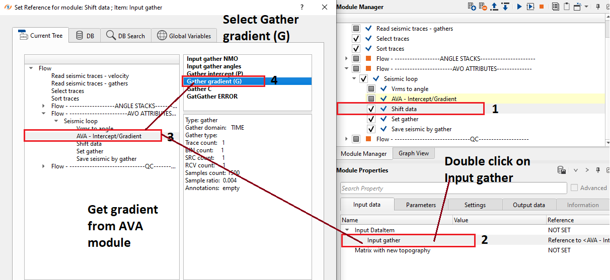Move module down with the down arrow icon
This screenshot has width=610, height=280.
pyautogui.click(x=505, y=7)
